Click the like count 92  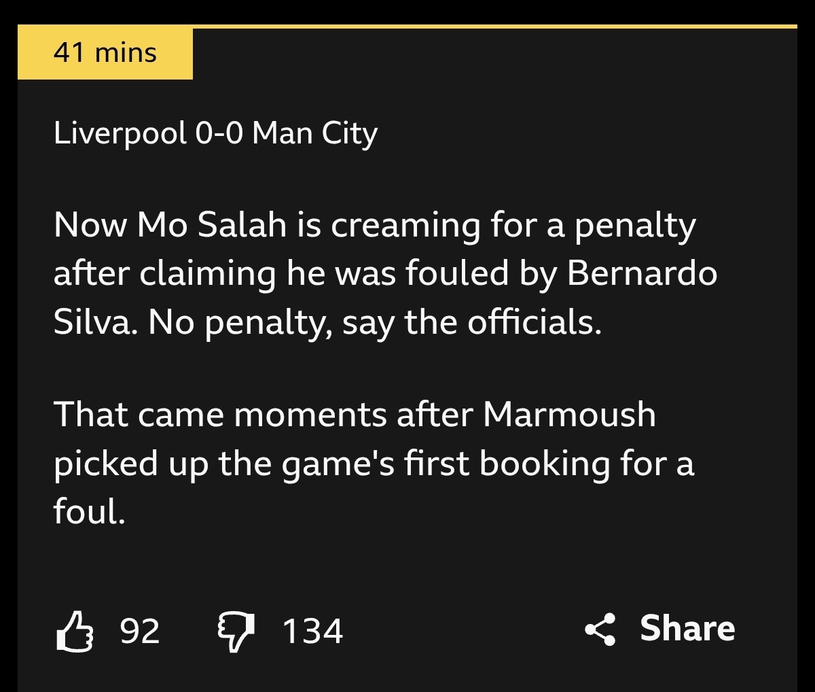pyautogui.click(x=140, y=632)
